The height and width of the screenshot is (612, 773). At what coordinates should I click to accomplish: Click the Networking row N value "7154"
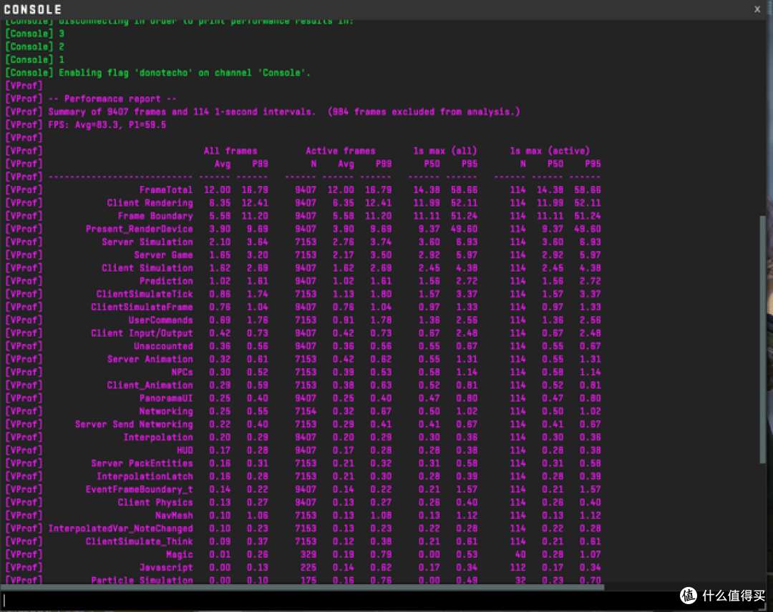[306, 412]
